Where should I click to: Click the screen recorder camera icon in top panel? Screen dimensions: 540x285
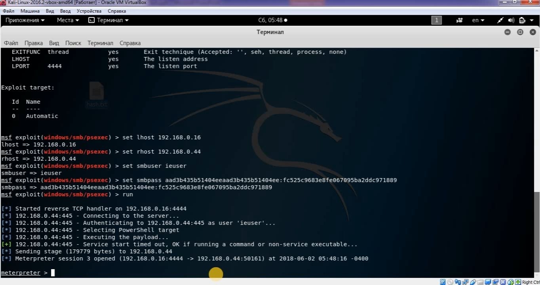[x=459, y=20]
